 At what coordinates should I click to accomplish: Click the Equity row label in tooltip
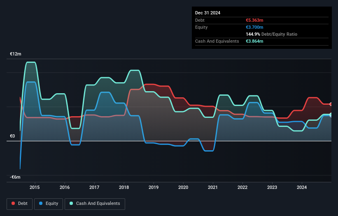201,27
